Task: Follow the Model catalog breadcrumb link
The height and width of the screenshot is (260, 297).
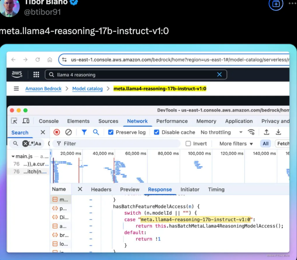Action: [x=87, y=89]
